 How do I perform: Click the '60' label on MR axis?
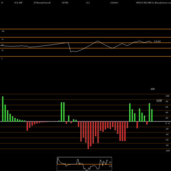coord(167,107)
